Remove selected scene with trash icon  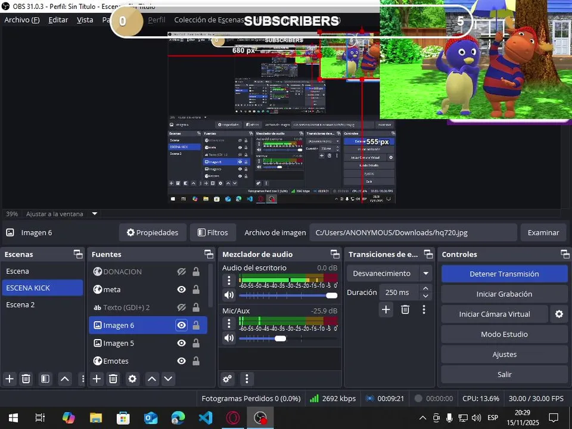(26, 379)
